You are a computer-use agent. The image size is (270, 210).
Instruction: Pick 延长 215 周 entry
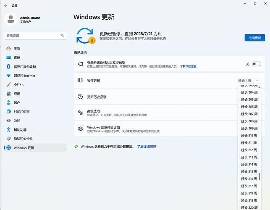coord(249,172)
